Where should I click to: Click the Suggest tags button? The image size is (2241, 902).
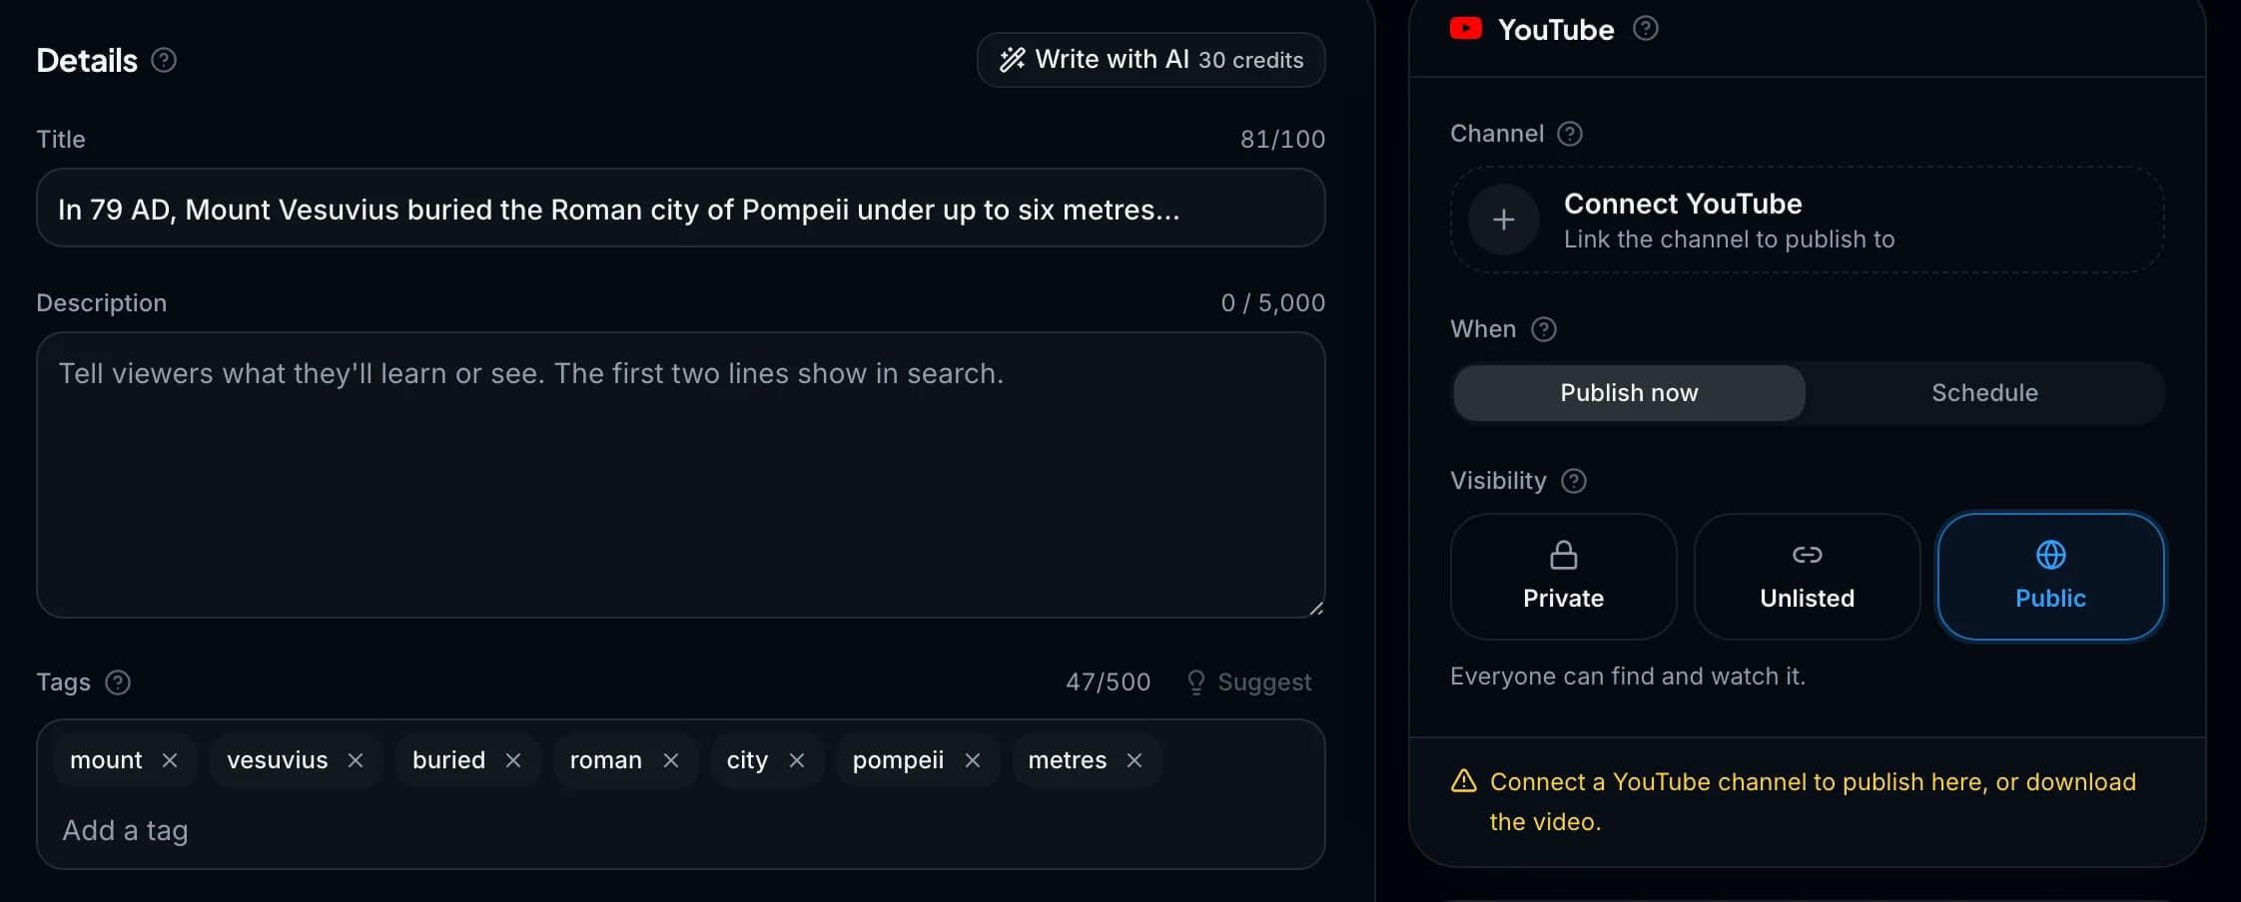(x=1248, y=682)
